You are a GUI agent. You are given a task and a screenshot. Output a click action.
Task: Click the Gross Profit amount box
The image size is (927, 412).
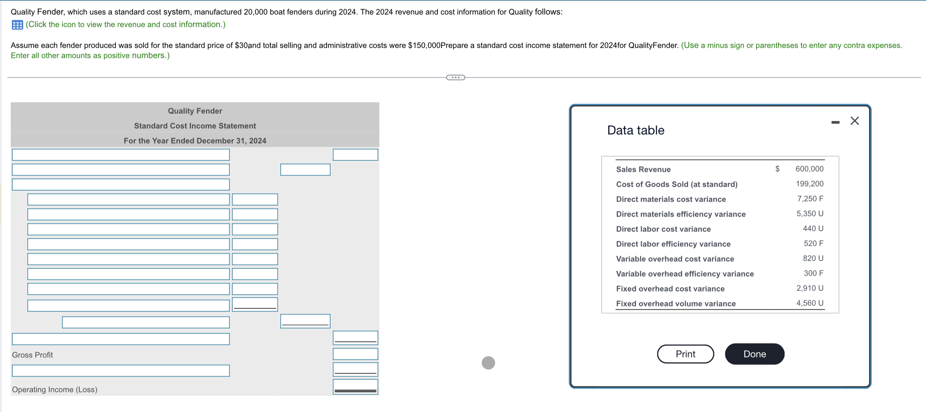coord(355,354)
